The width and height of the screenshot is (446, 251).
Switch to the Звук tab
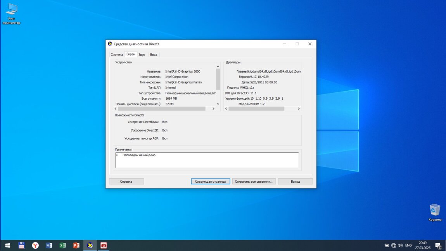142,55
